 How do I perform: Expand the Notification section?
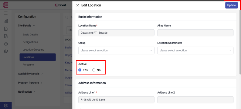click(x=27, y=92)
